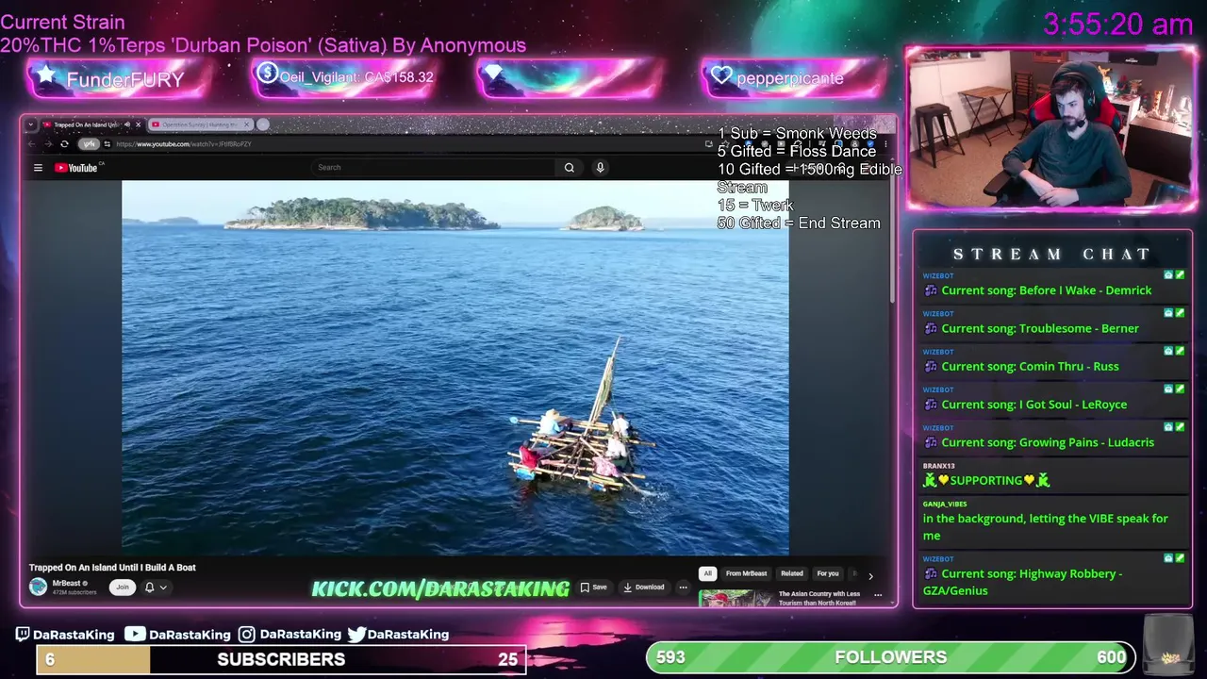Switch to the second YouTube browser tab
1207x679 pixels.
coord(200,124)
